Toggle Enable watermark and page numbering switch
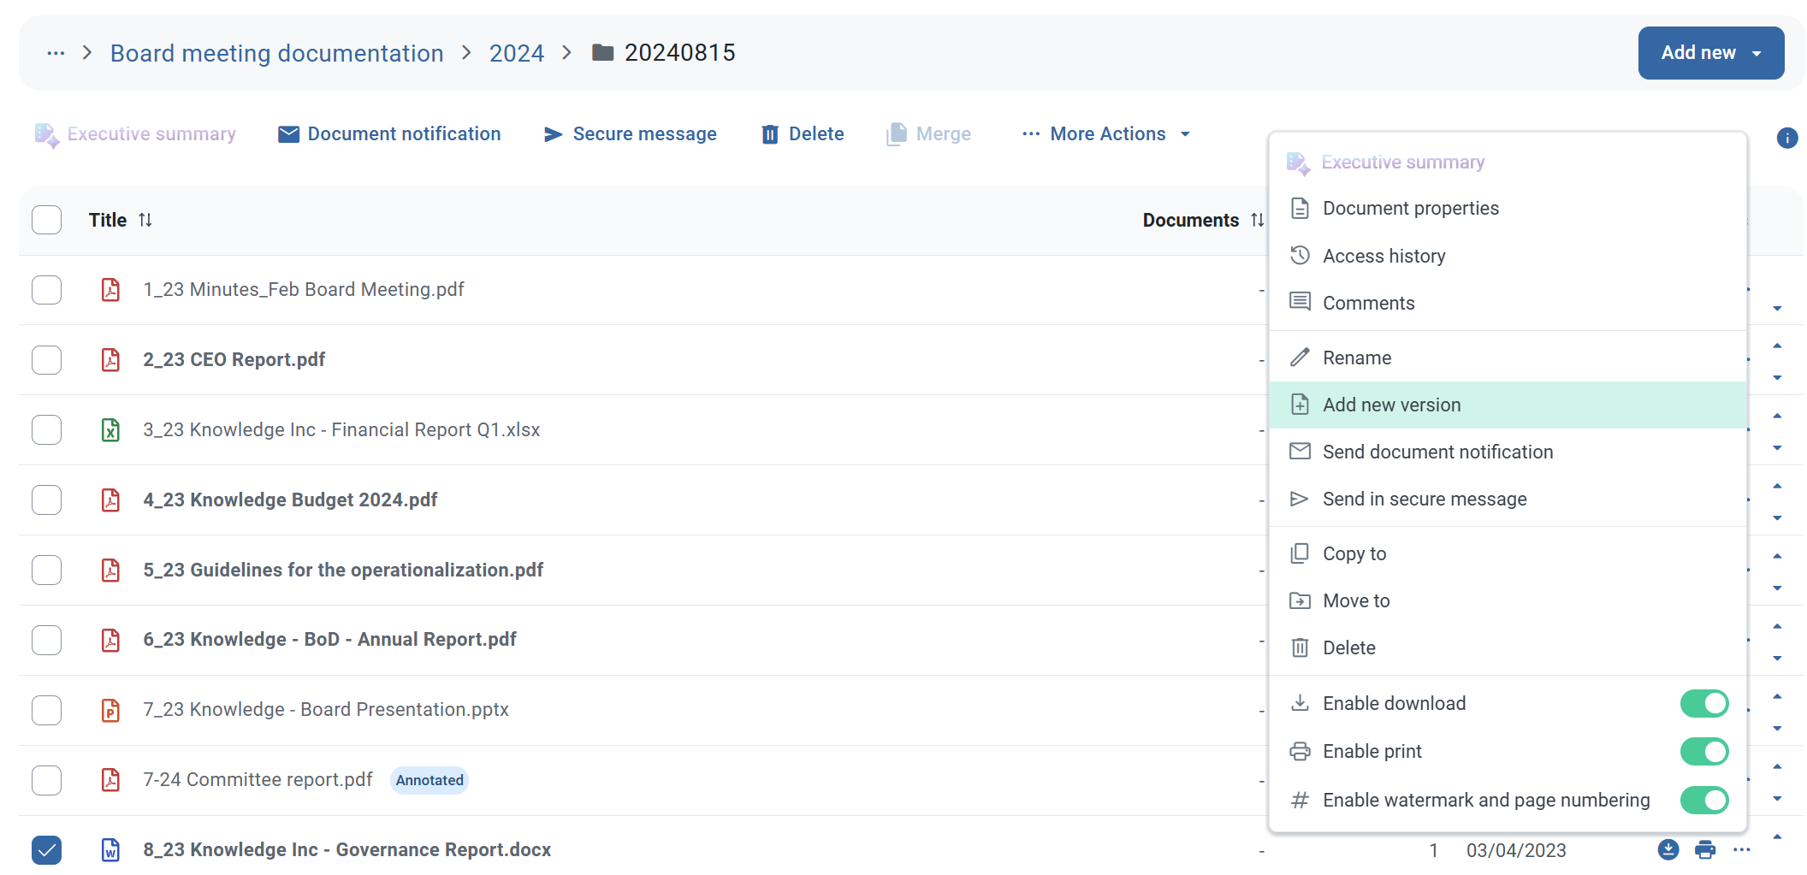 tap(1703, 800)
